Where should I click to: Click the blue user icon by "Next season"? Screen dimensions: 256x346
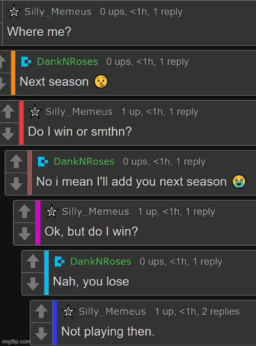tap(26, 61)
